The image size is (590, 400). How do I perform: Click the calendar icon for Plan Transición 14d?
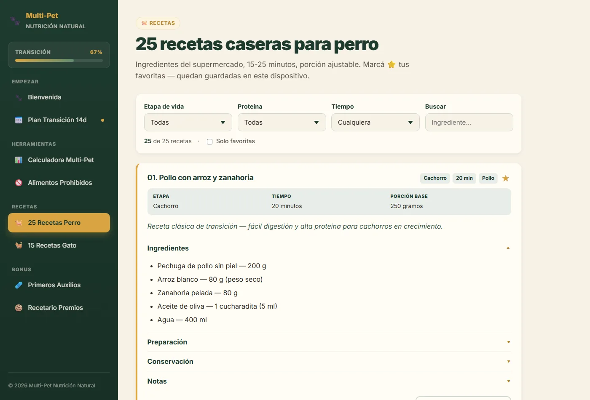click(19, 120)
